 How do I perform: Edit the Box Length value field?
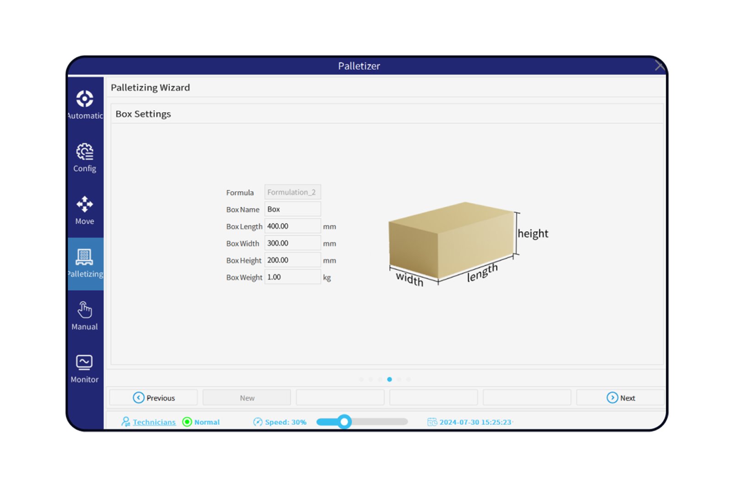click(292, 226)
